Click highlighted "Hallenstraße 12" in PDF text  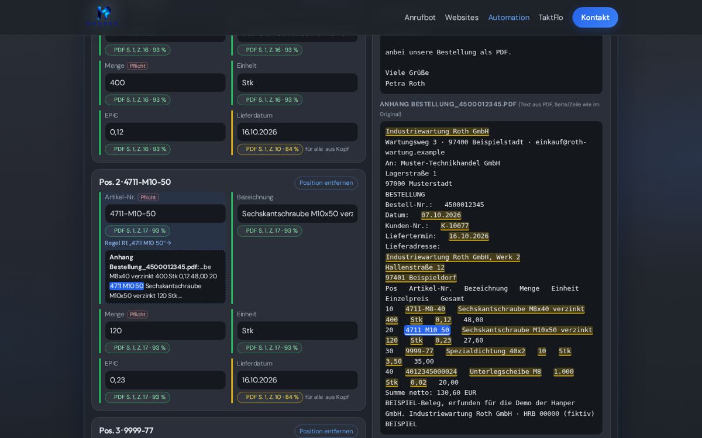point(415,267)
